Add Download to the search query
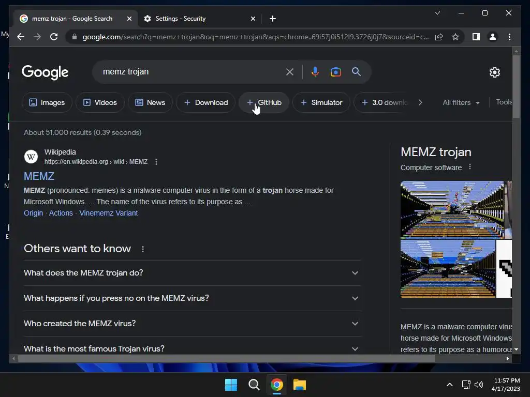Image resolution: width=530 pixels, height=397 pixels. pos(205,102)
